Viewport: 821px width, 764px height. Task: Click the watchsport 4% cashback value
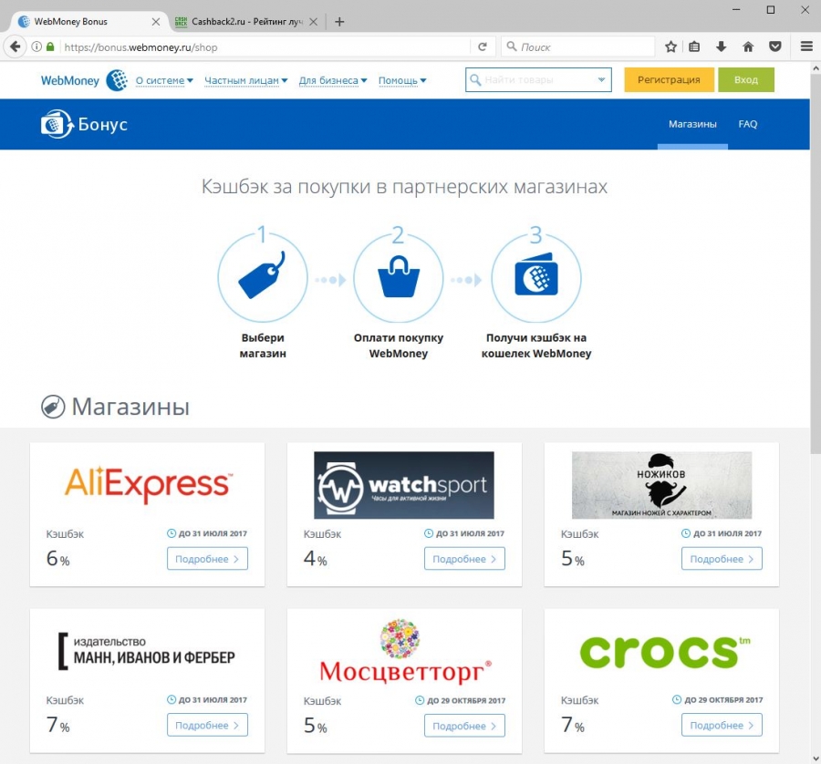(316, 559)
